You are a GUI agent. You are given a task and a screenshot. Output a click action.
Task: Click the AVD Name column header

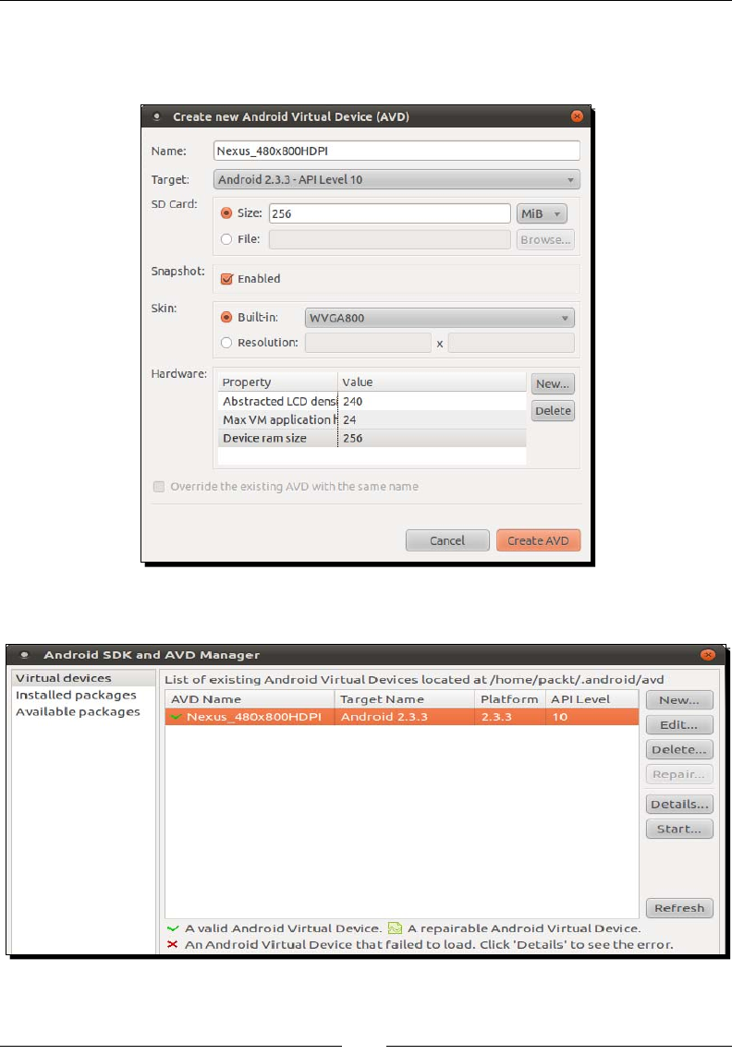250,699
